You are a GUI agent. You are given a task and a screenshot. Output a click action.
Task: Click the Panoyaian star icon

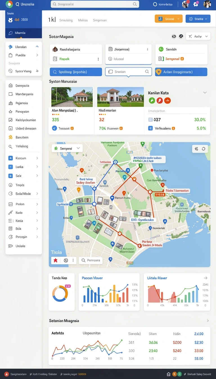point(11,112)
